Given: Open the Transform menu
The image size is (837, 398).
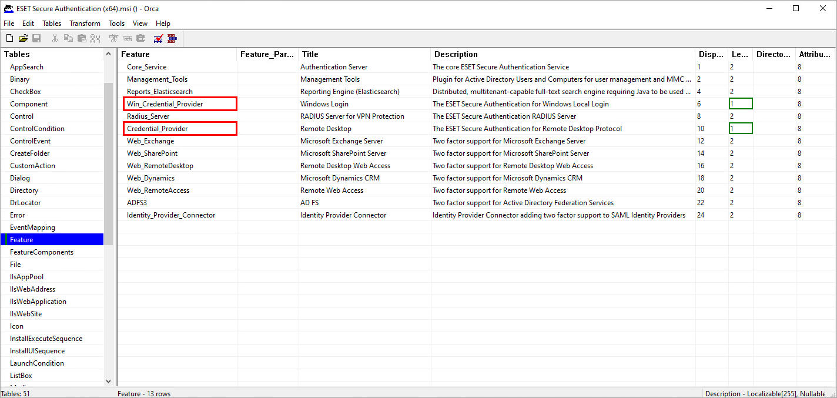Looking at the screenshot, I should (85, 24).
